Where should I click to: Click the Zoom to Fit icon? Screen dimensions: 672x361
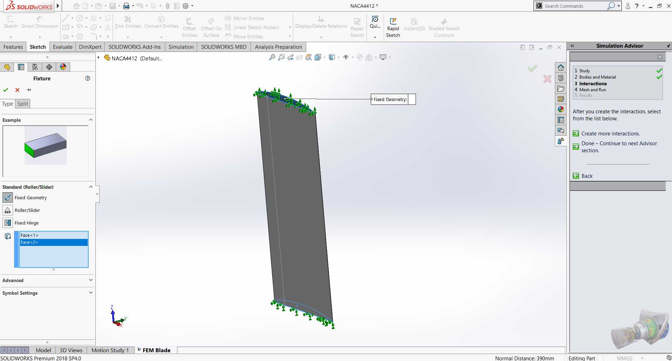coord(272,57)
